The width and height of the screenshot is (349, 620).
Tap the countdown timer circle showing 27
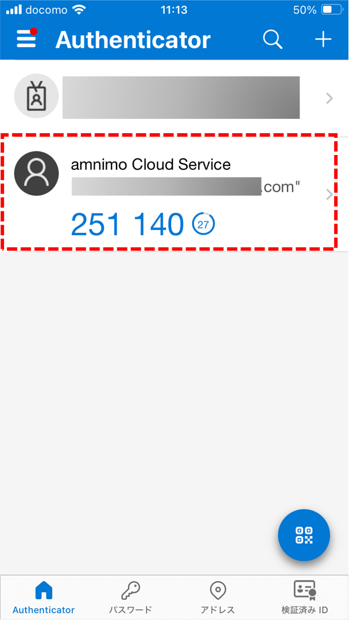click(203, 225)
